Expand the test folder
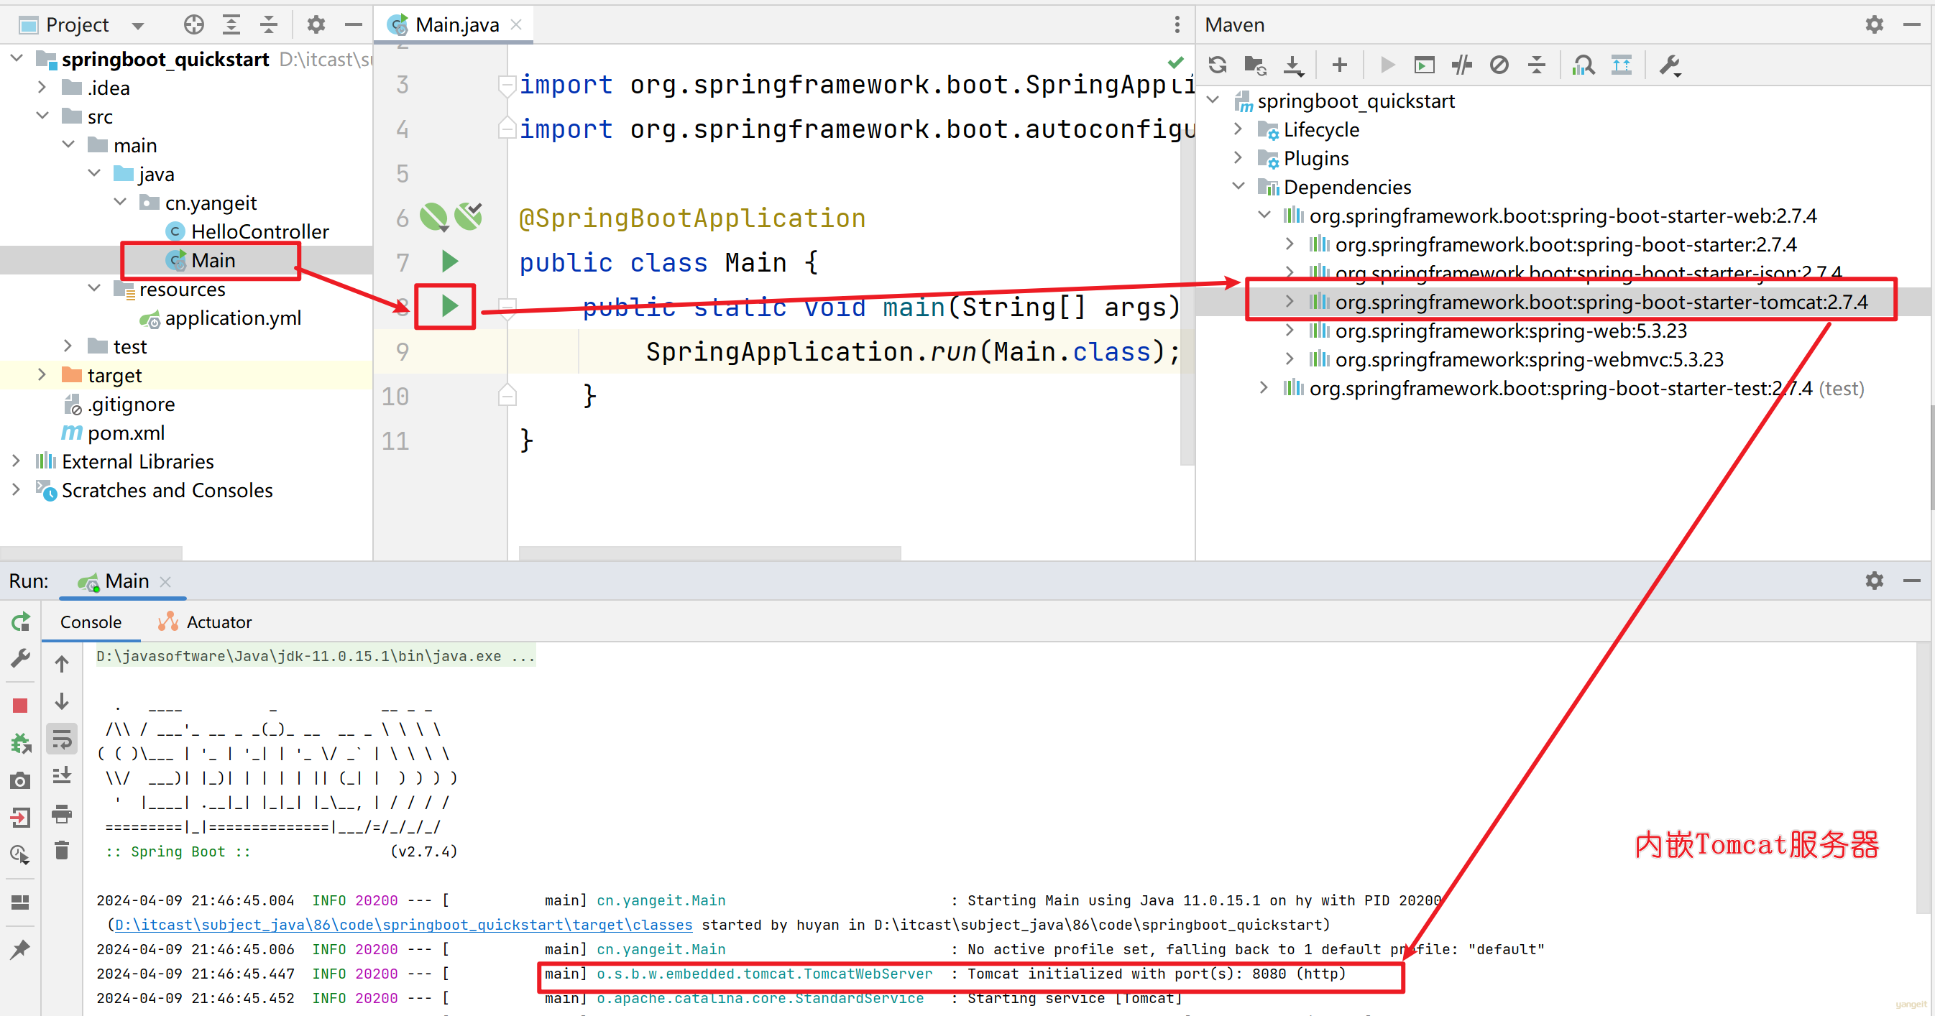 tap(68, 346)
